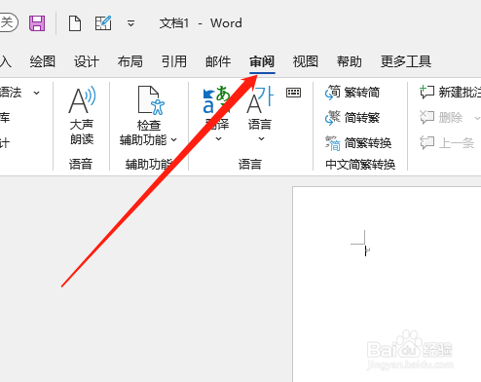Convert text with 繁转简
This screenshot has width=481, height=382.
pos(352,93)
